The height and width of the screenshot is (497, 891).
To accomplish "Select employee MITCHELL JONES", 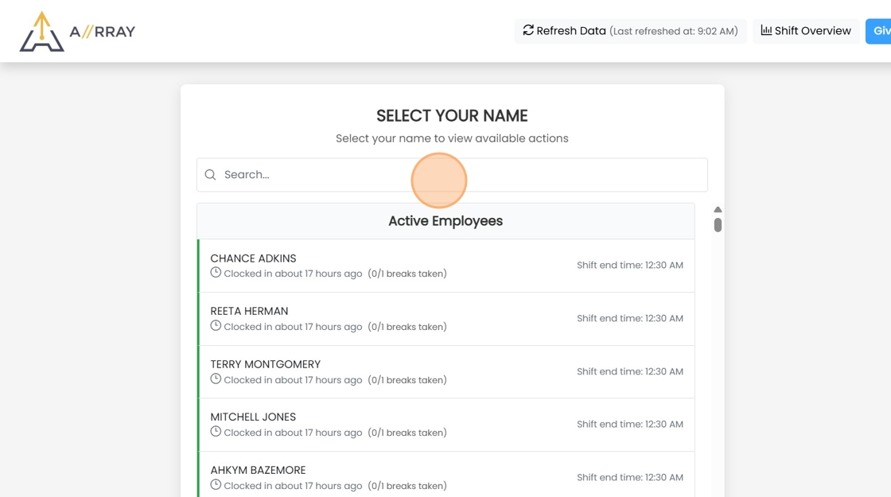I will coord(446,425).
